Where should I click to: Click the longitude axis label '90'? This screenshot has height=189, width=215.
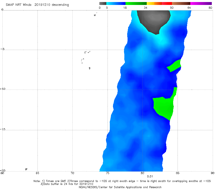(x=213, y=173)
